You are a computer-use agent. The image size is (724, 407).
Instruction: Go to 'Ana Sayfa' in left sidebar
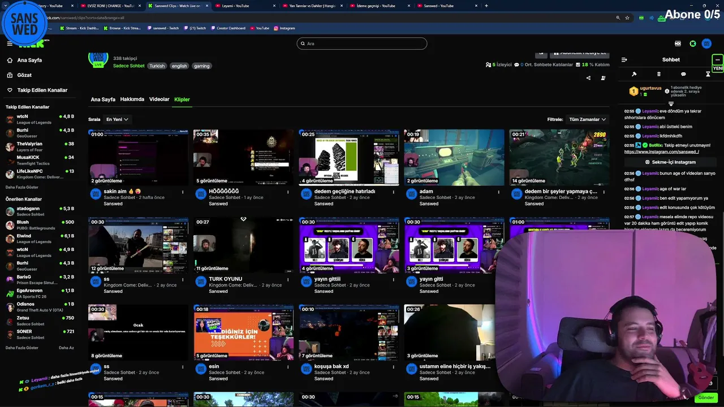click(x=29, y=60)
